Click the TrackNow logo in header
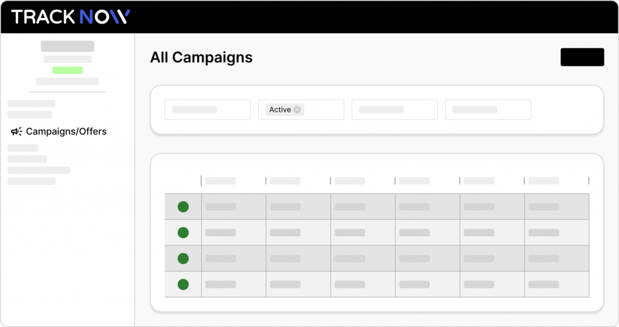 pos(71,17)
